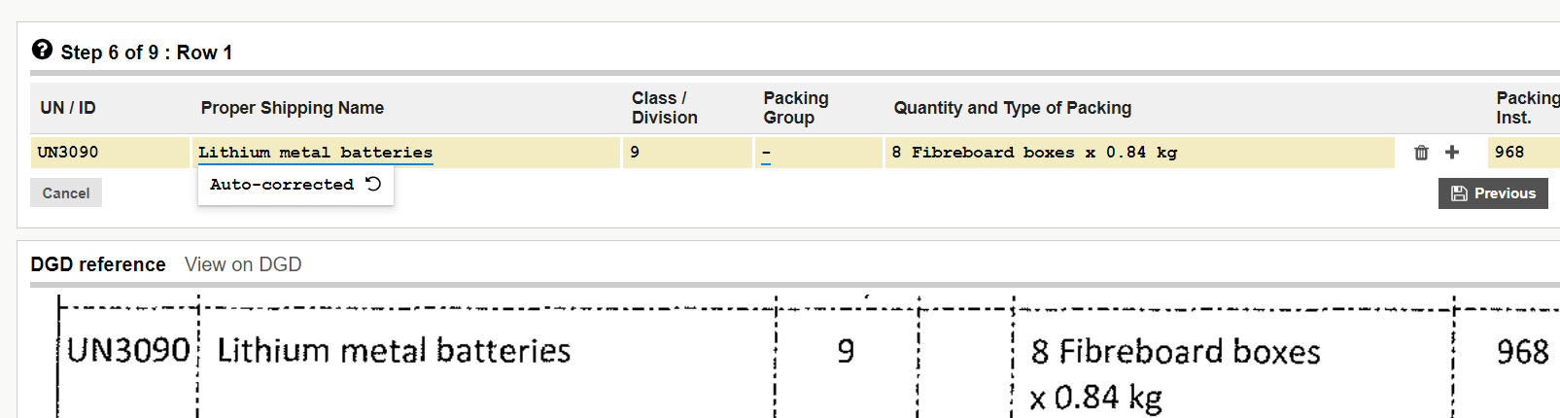Click the Proper Shipping Name column header
1560x418 pixels.
pyautogui.click(x=293, y=108)
